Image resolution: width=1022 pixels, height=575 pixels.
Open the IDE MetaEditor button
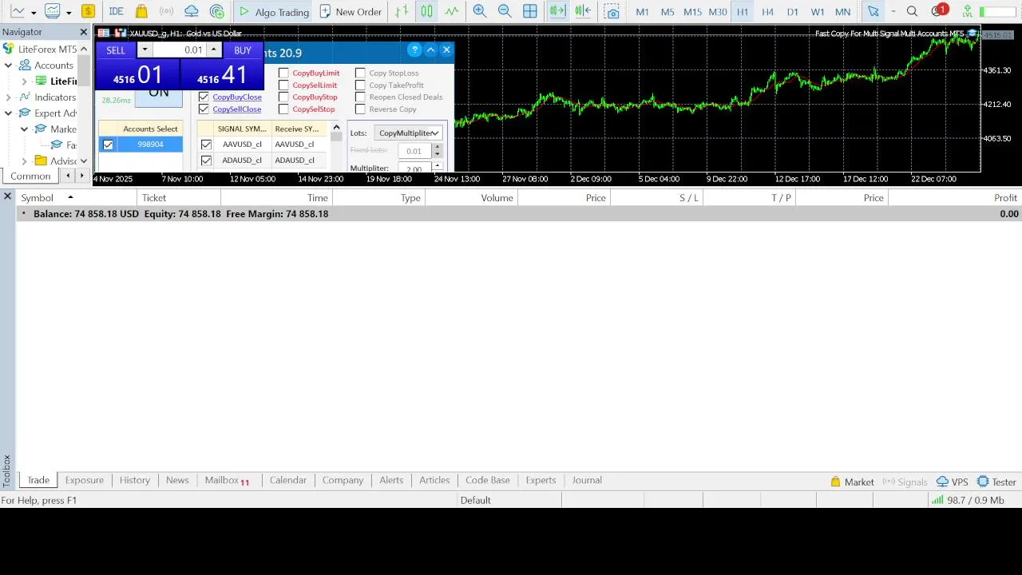[x=117, y=12]
